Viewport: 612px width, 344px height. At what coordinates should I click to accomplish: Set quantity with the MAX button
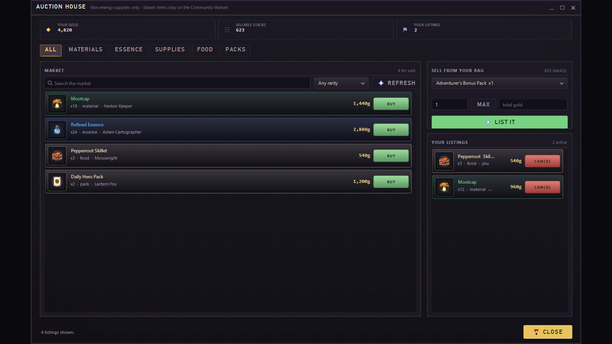point(483,104)
